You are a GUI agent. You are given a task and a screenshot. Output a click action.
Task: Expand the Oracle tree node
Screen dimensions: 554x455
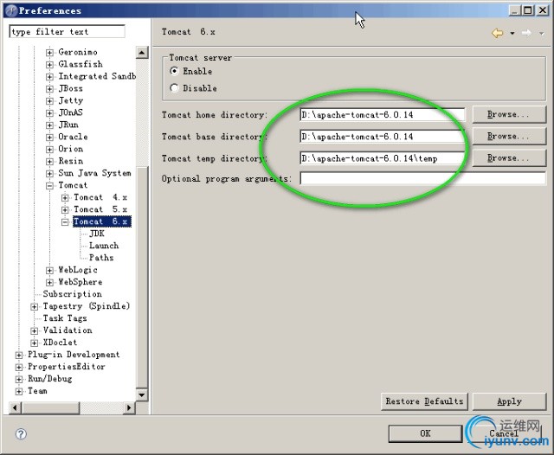click(x=50, y=138)
